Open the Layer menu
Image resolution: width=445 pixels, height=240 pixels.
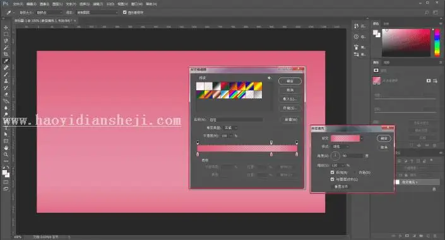[x=57, y=4]
